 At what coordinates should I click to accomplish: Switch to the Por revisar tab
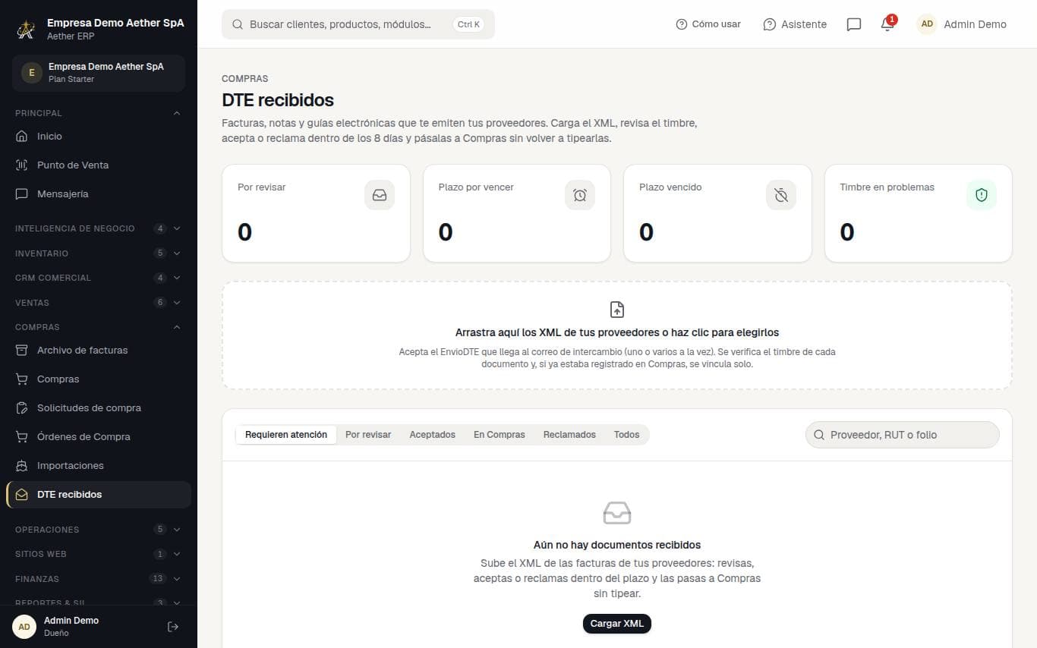point(368,435)
